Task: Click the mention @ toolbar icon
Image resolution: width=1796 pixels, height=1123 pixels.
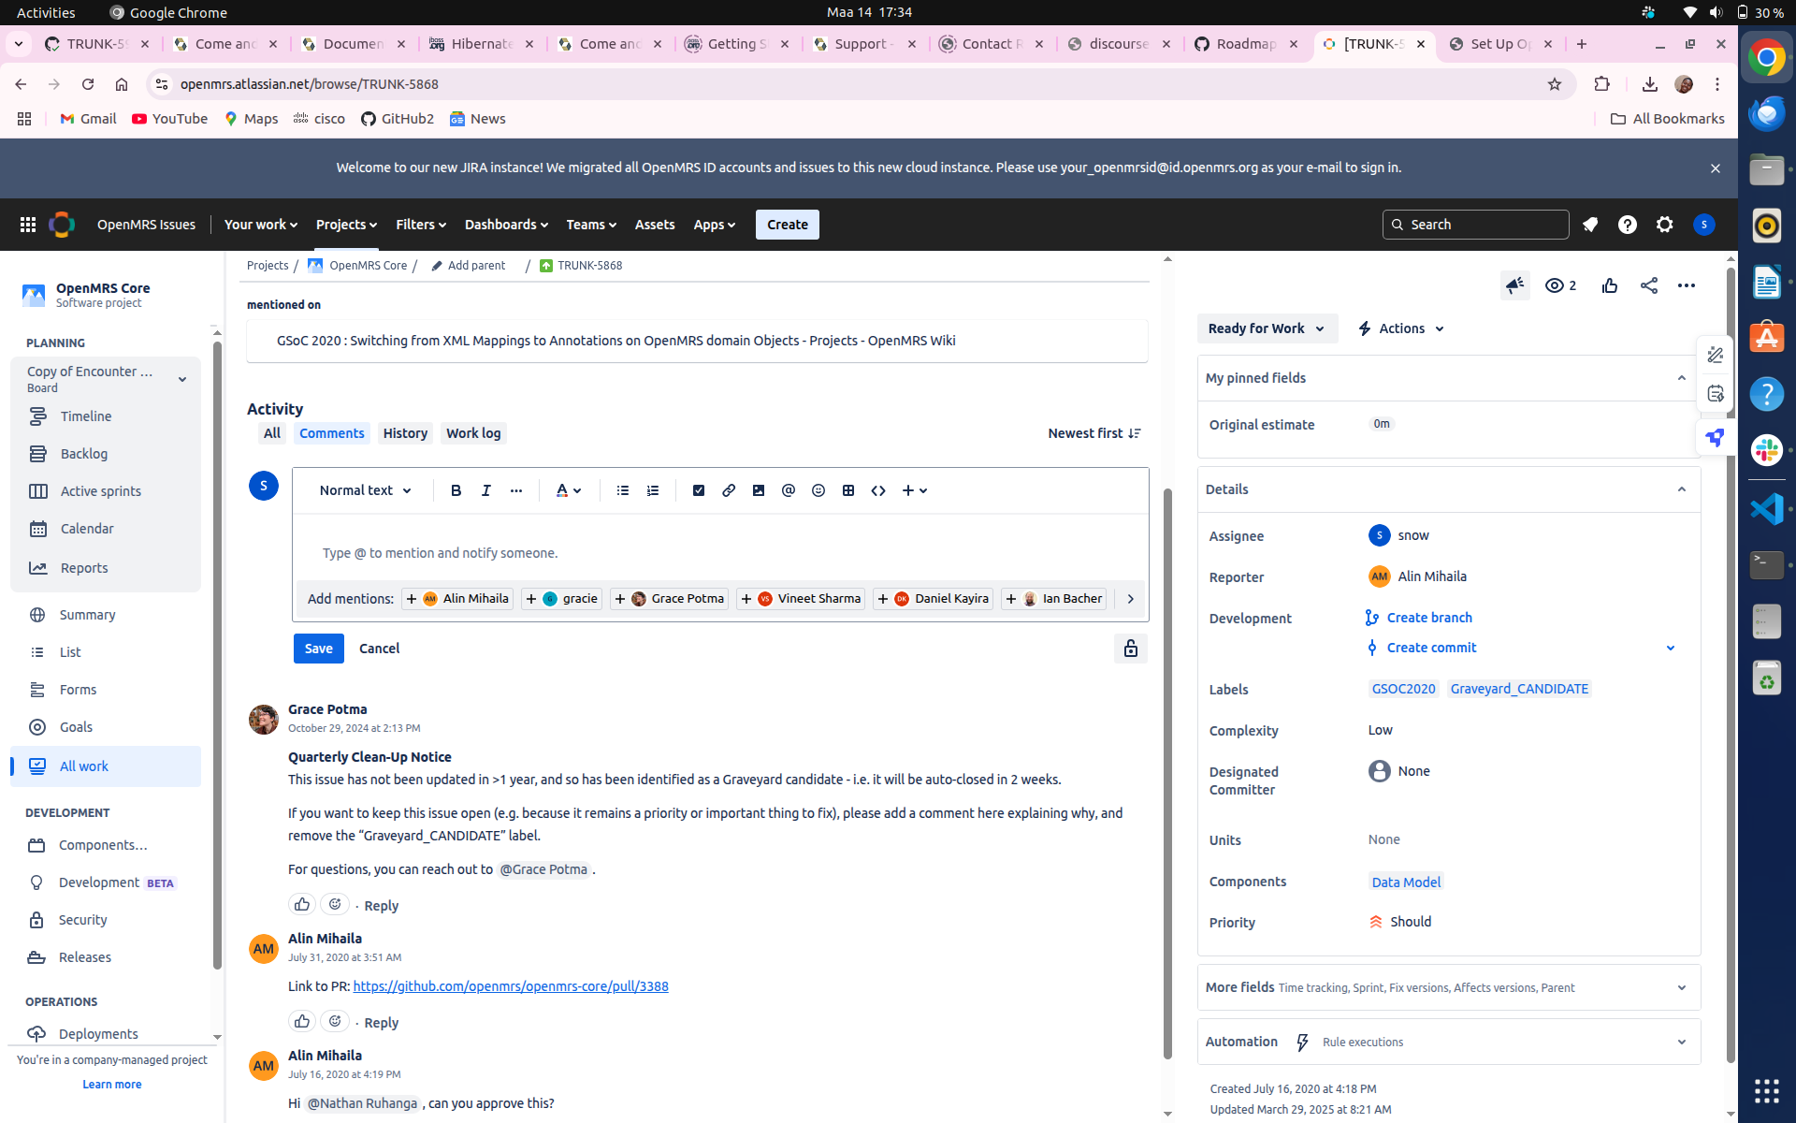Action: pos(788,490)
